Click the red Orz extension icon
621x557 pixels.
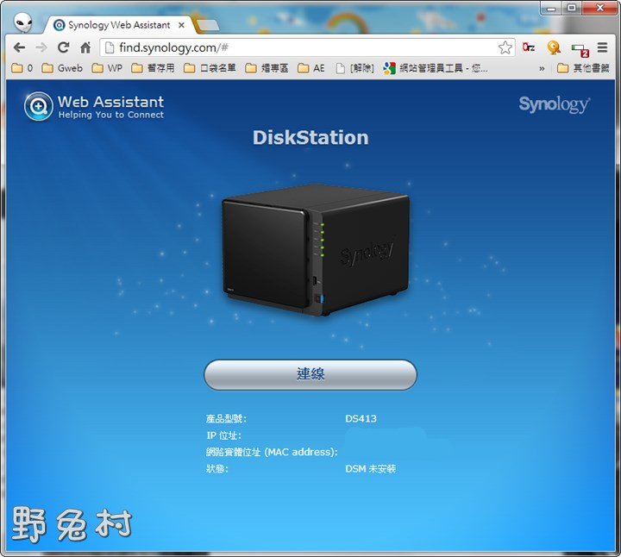point(529,47)
